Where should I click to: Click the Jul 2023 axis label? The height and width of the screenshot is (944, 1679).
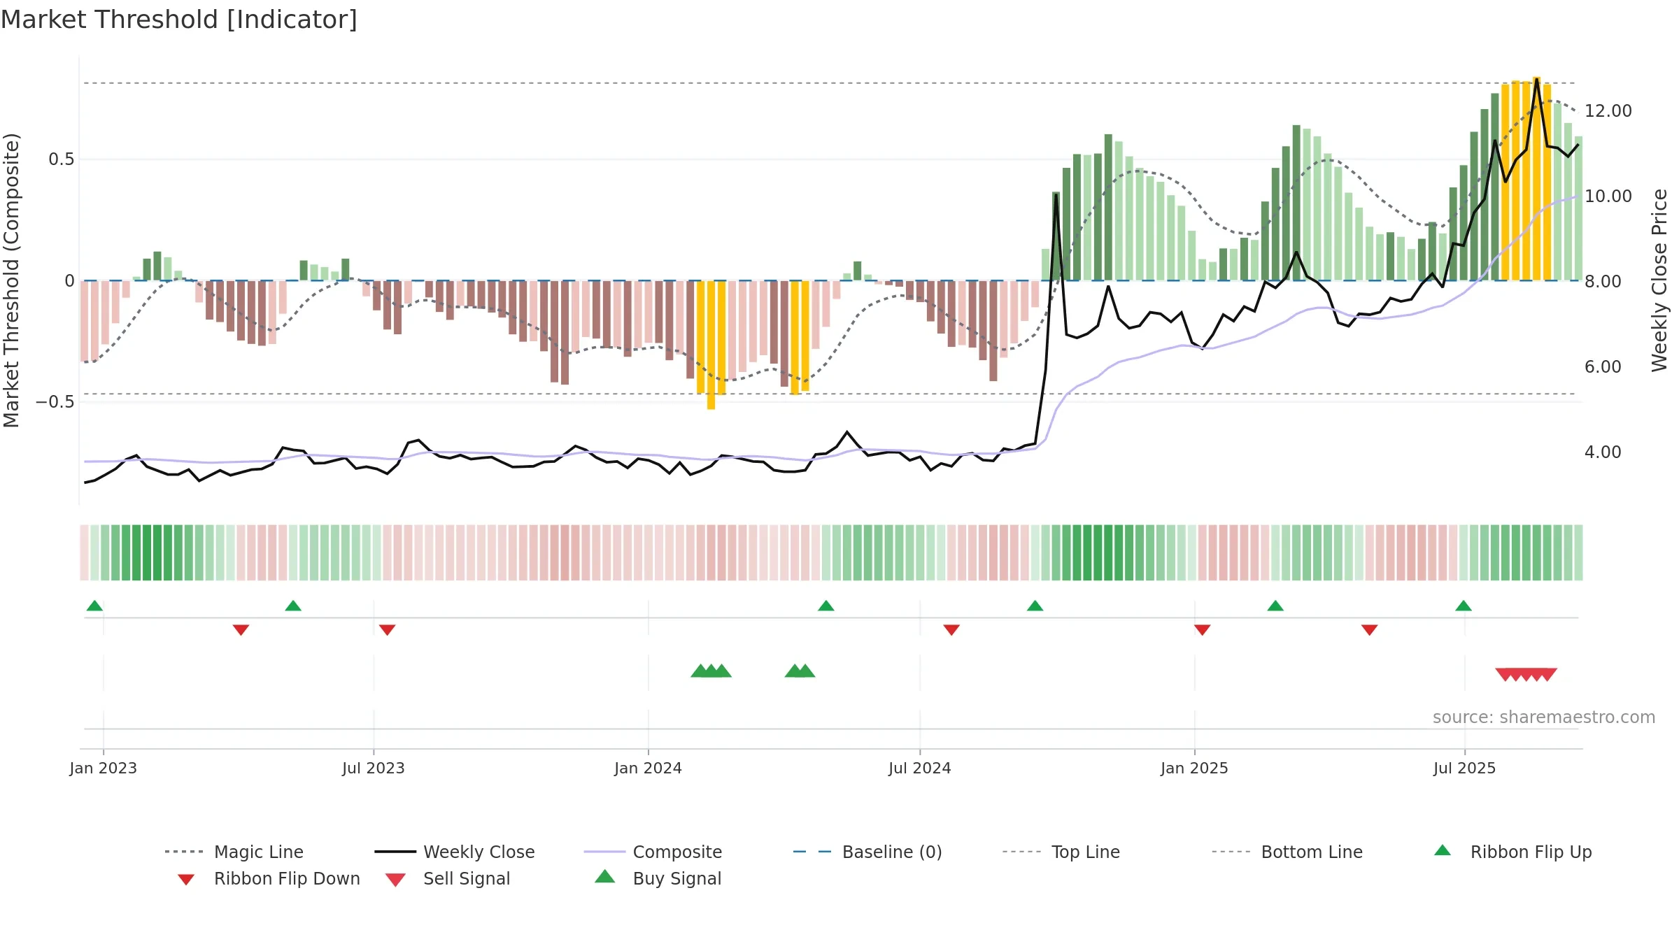pyautogui.click(x=373, y=768)
